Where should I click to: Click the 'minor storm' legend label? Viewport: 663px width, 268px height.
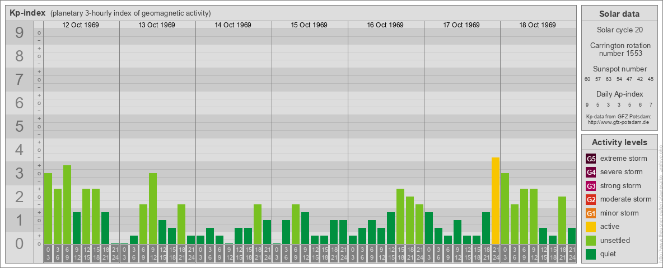(619, 213)
